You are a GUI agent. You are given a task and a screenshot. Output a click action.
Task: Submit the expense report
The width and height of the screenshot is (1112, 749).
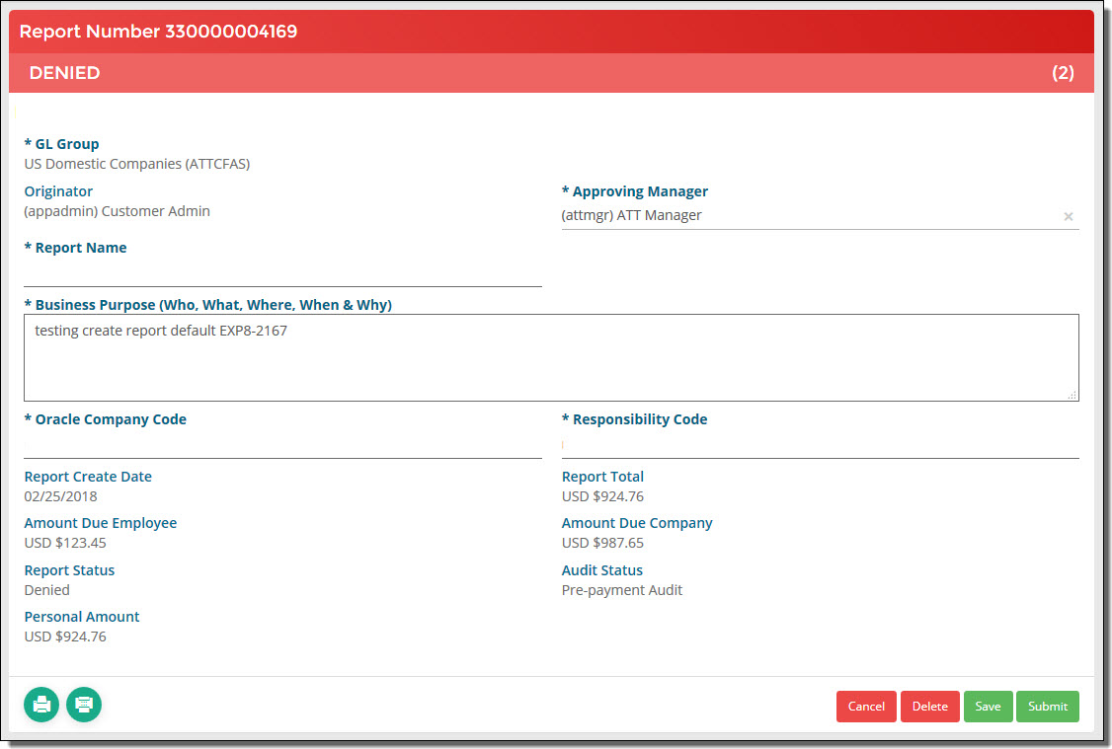tap(1048, 707)
